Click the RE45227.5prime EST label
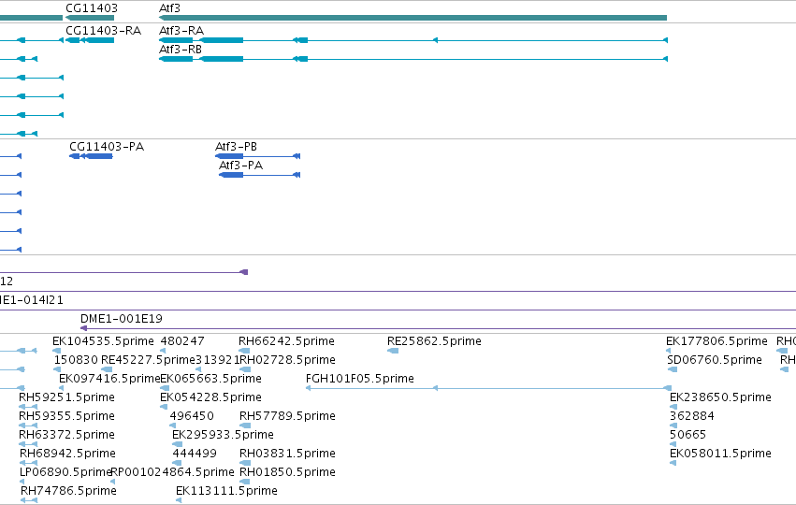 [x=148, y=360]
